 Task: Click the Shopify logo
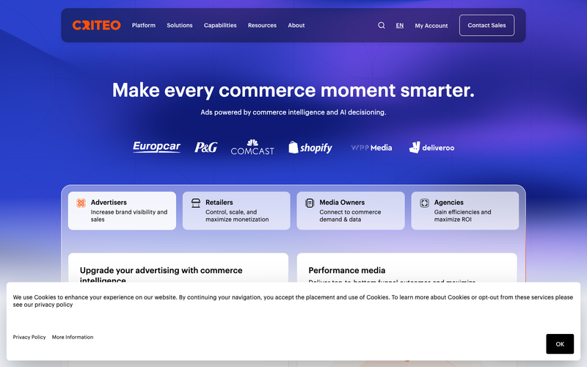coord(310,148)
